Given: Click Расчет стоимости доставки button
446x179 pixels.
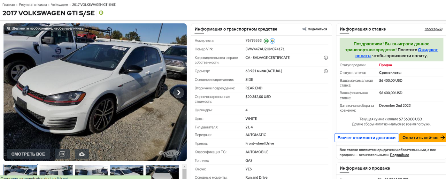Looking at the screenshot, I should click(x=367, y=138).
